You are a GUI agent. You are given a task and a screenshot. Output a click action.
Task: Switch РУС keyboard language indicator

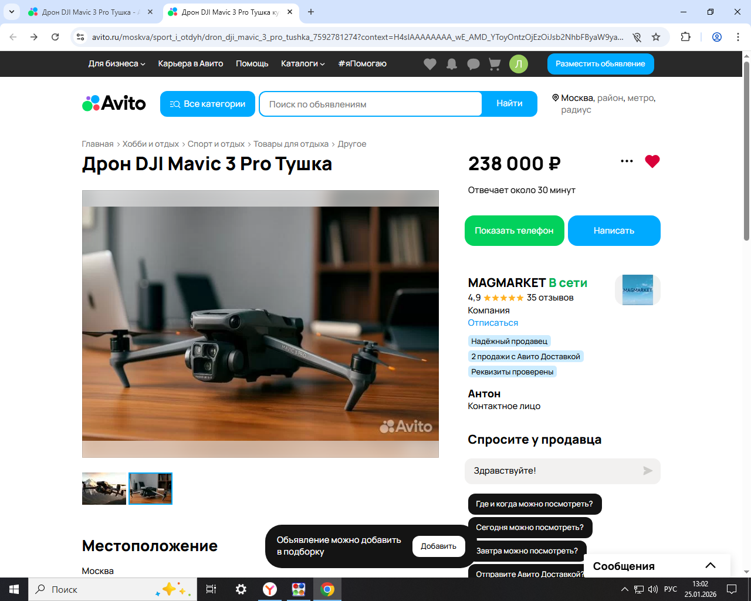coord(671,589)
